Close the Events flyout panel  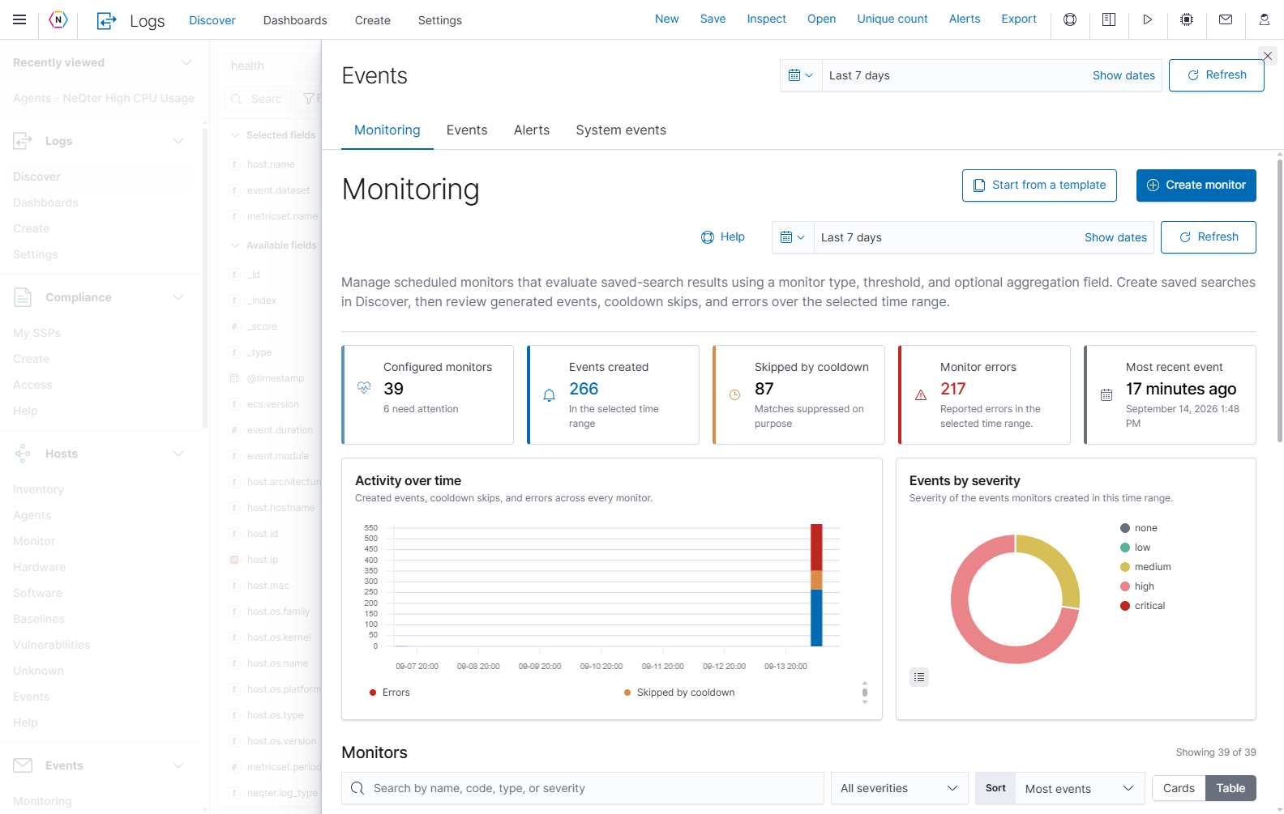click(x=1268, y=55)
